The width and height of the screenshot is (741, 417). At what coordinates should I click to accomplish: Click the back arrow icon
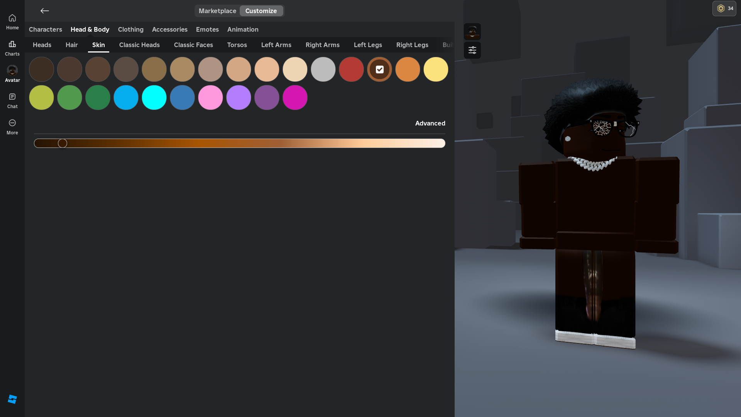coord(45,11)
